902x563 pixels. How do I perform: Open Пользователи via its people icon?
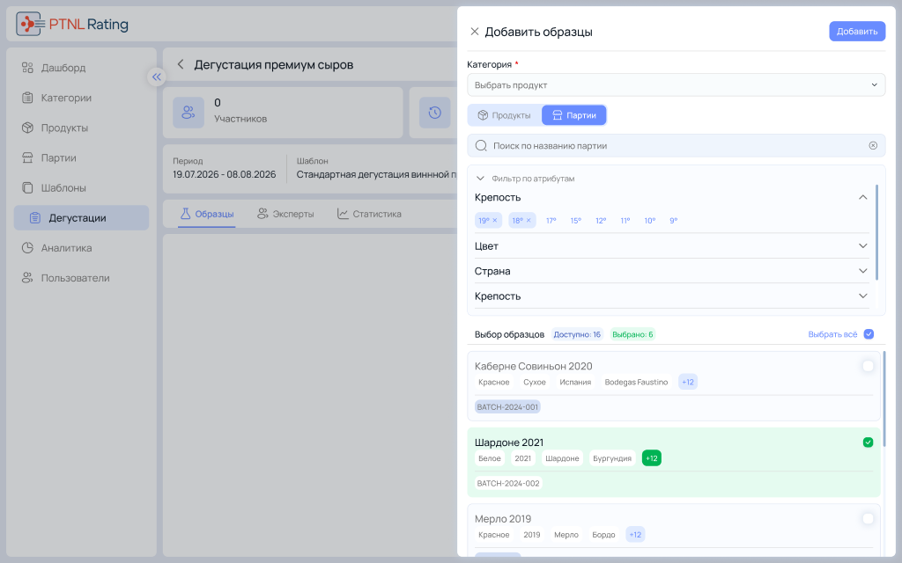(x=27, y=278)
